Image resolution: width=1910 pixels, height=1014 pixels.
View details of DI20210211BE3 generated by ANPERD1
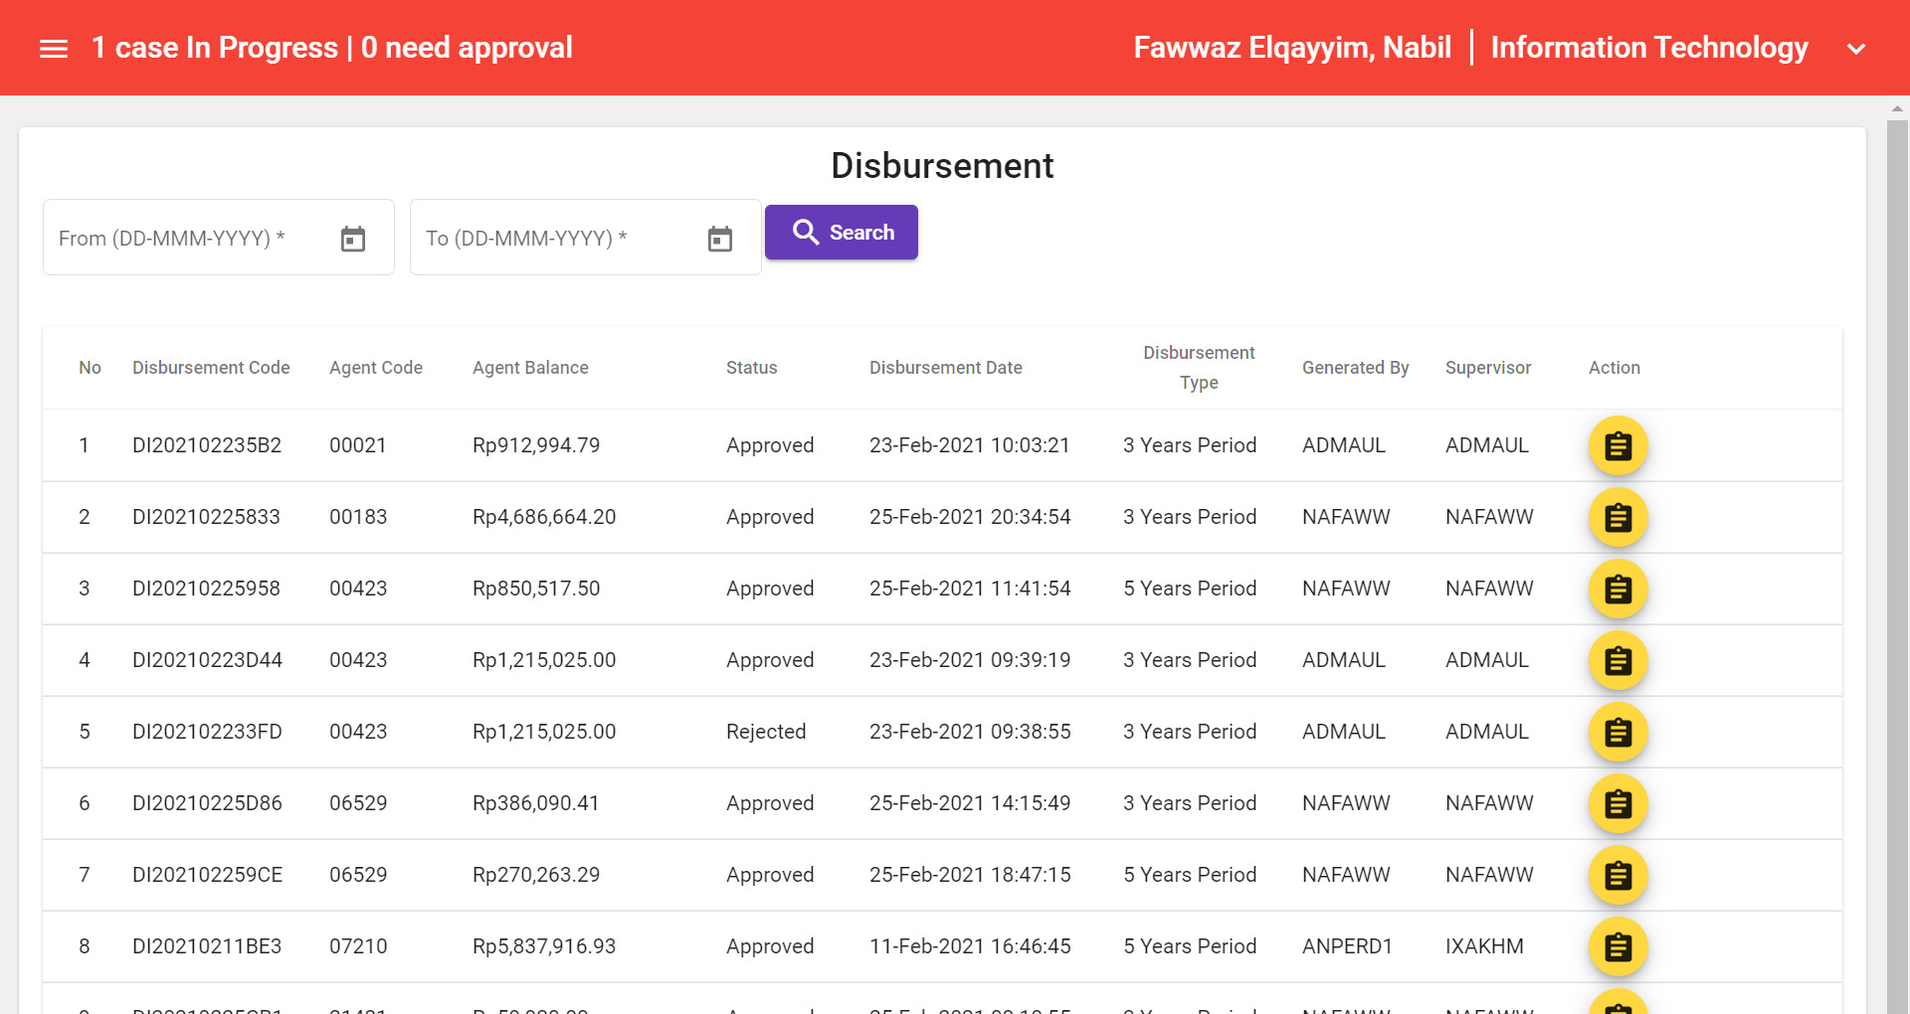coord(1619,946)
